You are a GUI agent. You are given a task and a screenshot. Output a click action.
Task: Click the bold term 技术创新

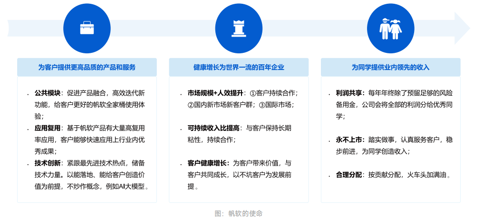[x=48, y=163]
